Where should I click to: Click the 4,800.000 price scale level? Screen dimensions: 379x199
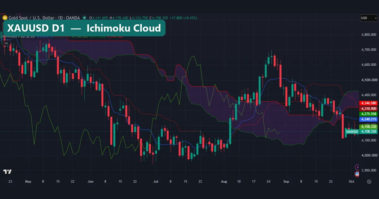369,34
